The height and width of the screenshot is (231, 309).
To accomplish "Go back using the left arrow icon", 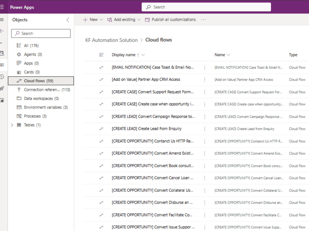I will [x=2, y=31].
